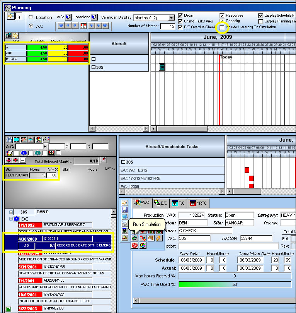Collapse the E/C tree branch
Image resolution: width=296 pixels, height=313 pixels.
click(x=11, y=219)
